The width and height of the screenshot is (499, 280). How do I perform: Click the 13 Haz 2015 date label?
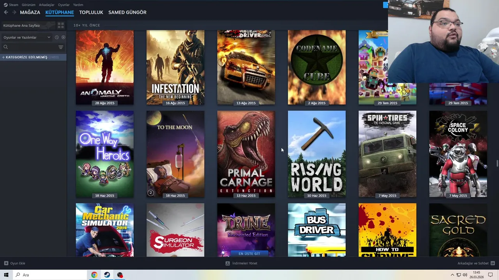click(246, 196)
